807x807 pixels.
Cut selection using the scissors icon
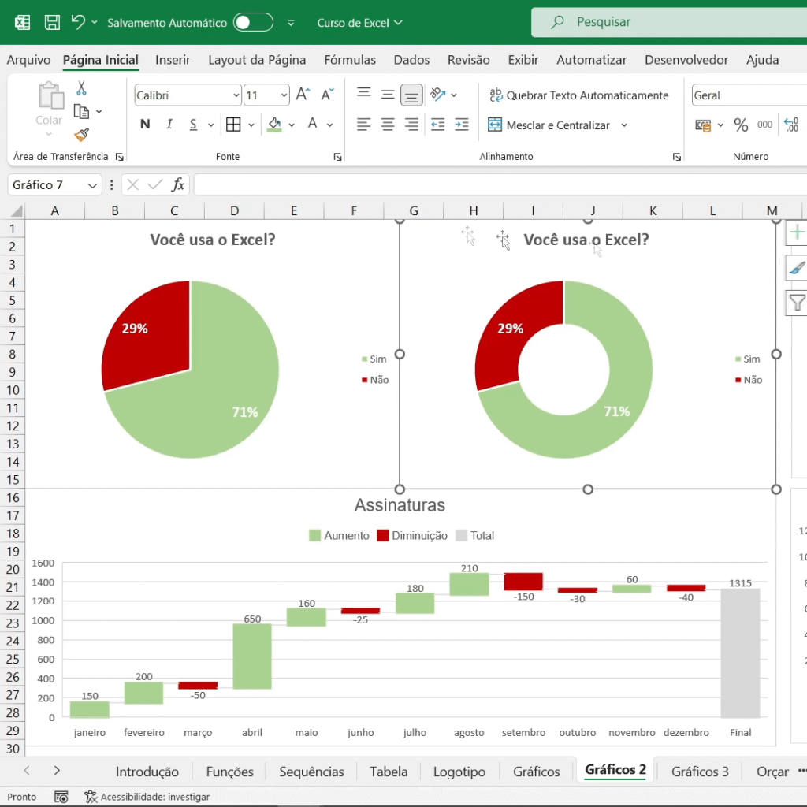point(80,89)
